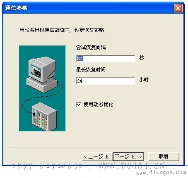Toggle the 使用动态优化 checkbox
This screenshot has width=188, height=178.
pyautogui.click(x=79, y=104)
